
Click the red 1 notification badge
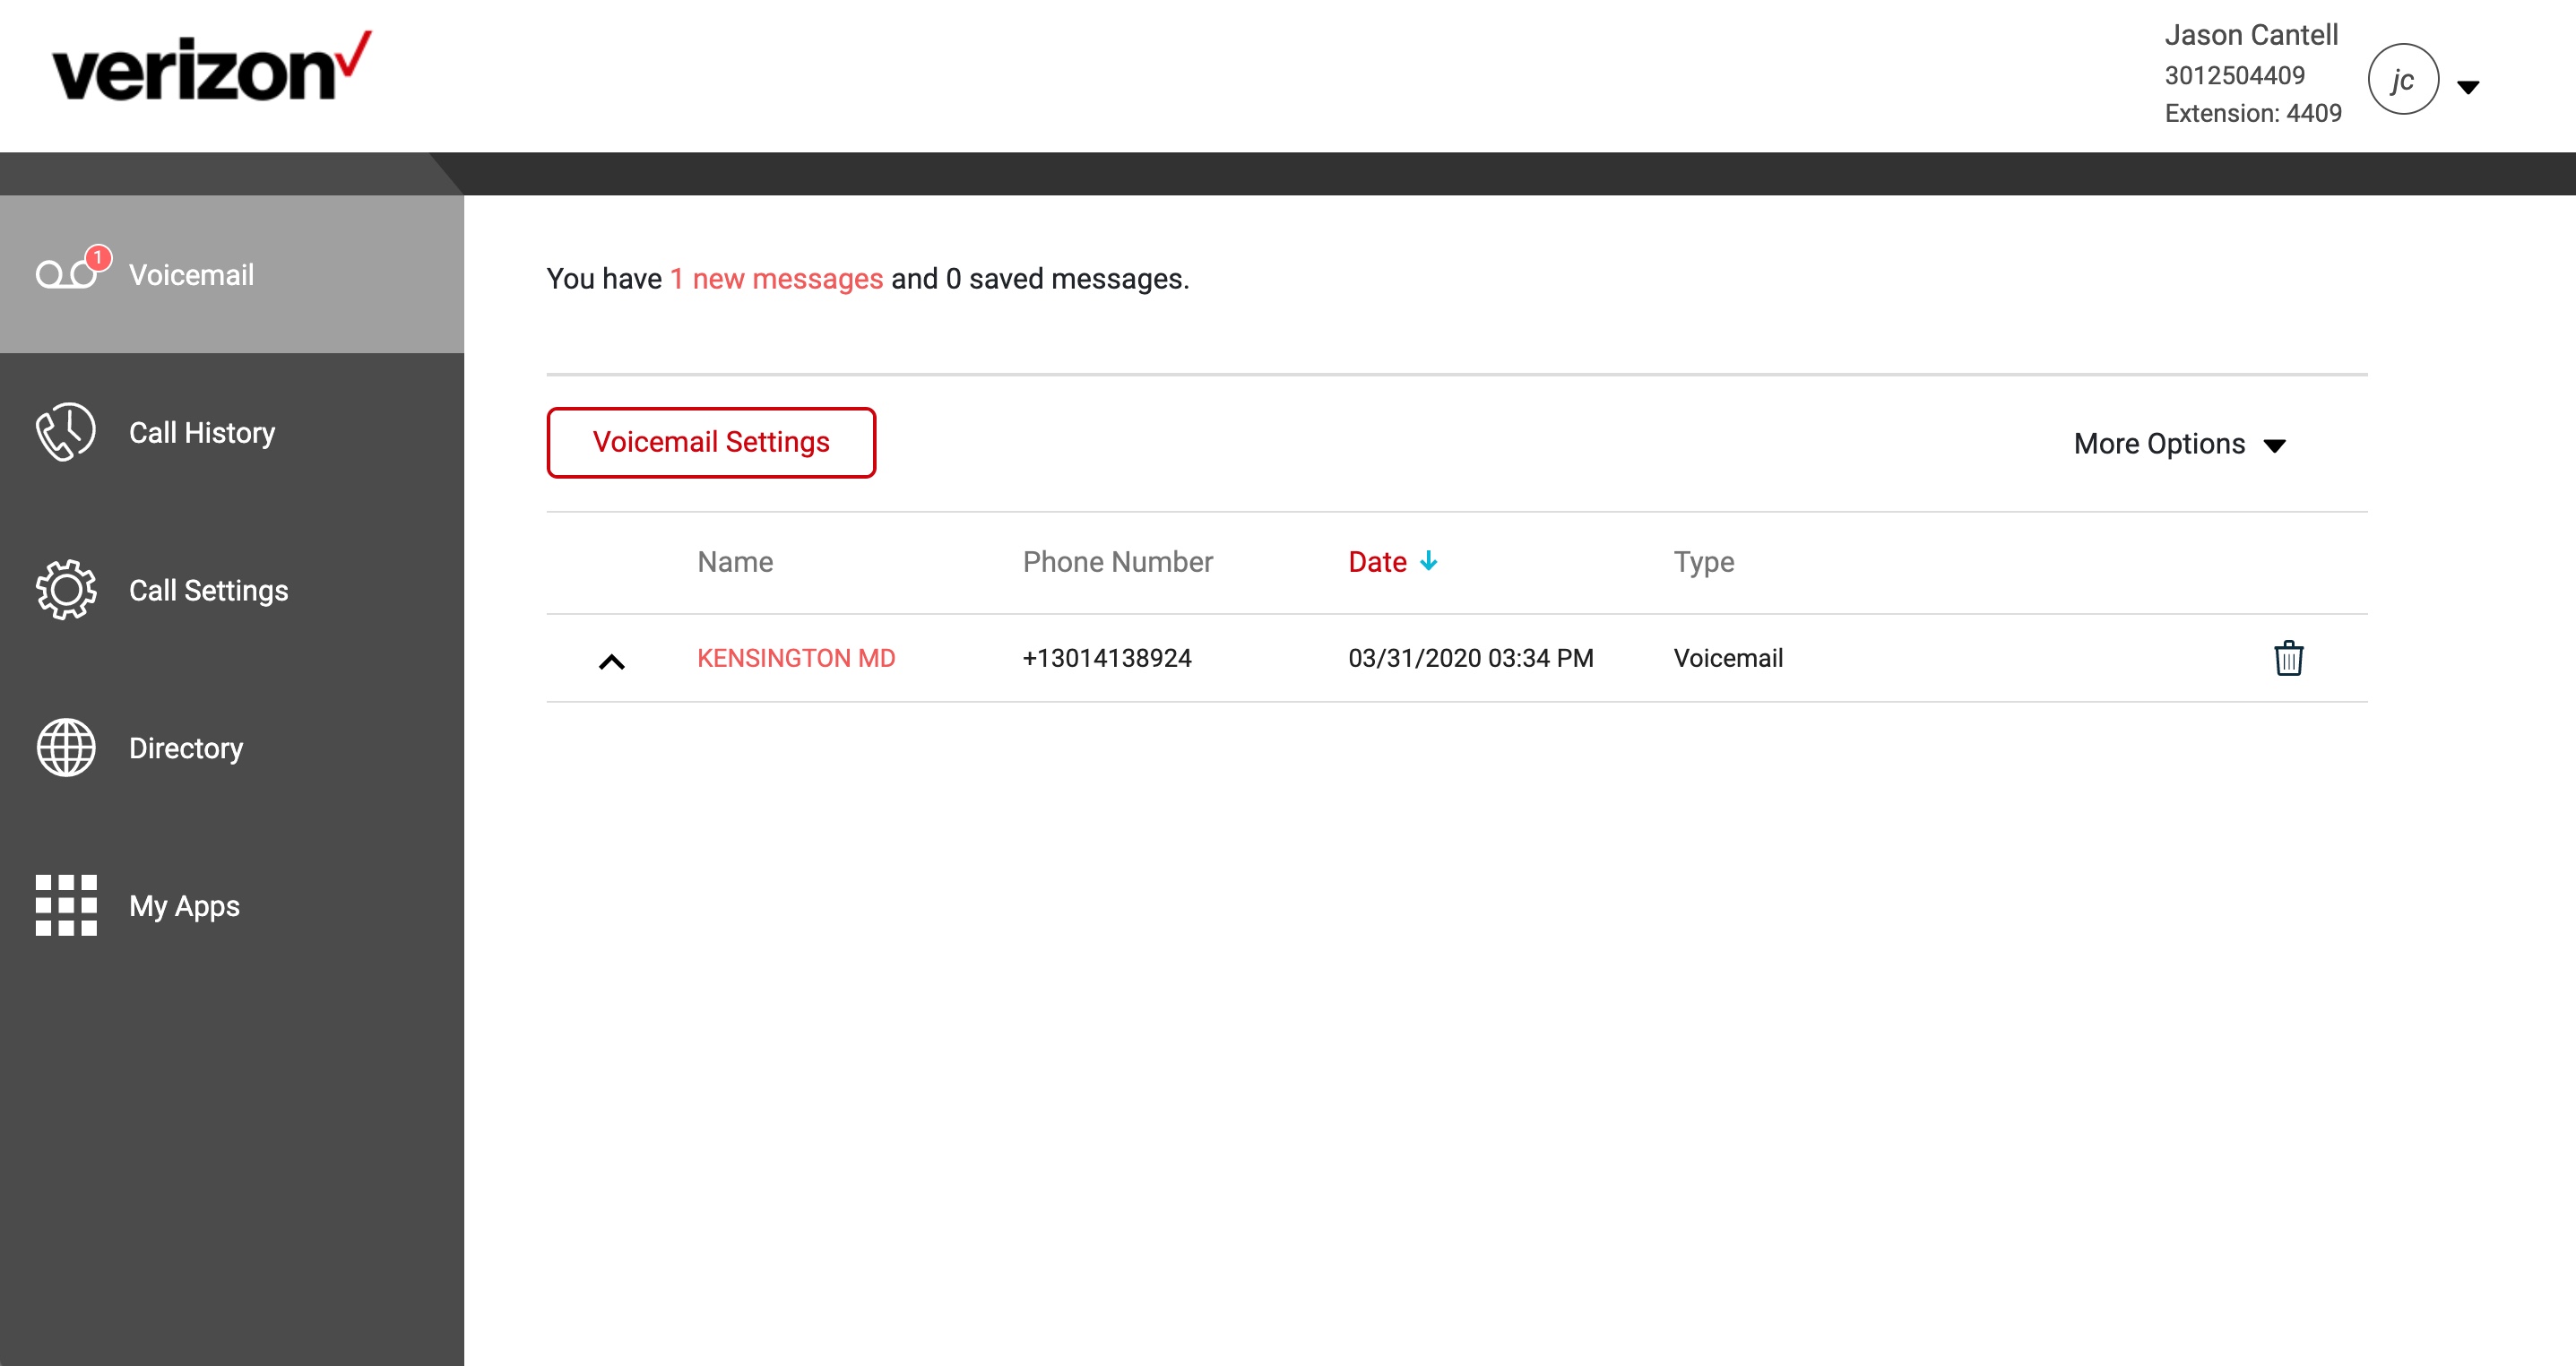pos(98,257)
